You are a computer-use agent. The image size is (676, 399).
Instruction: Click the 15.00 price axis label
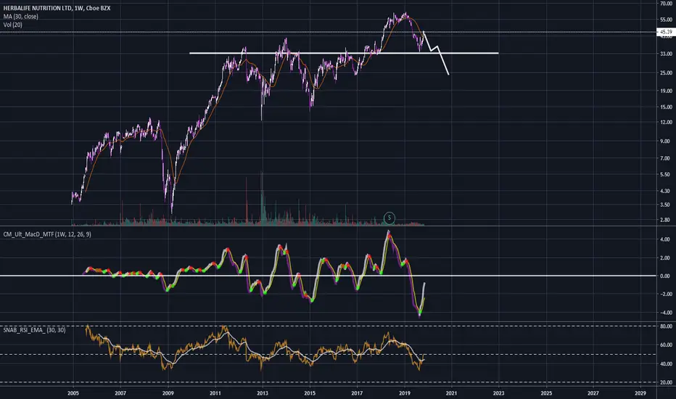coord(666,107)
